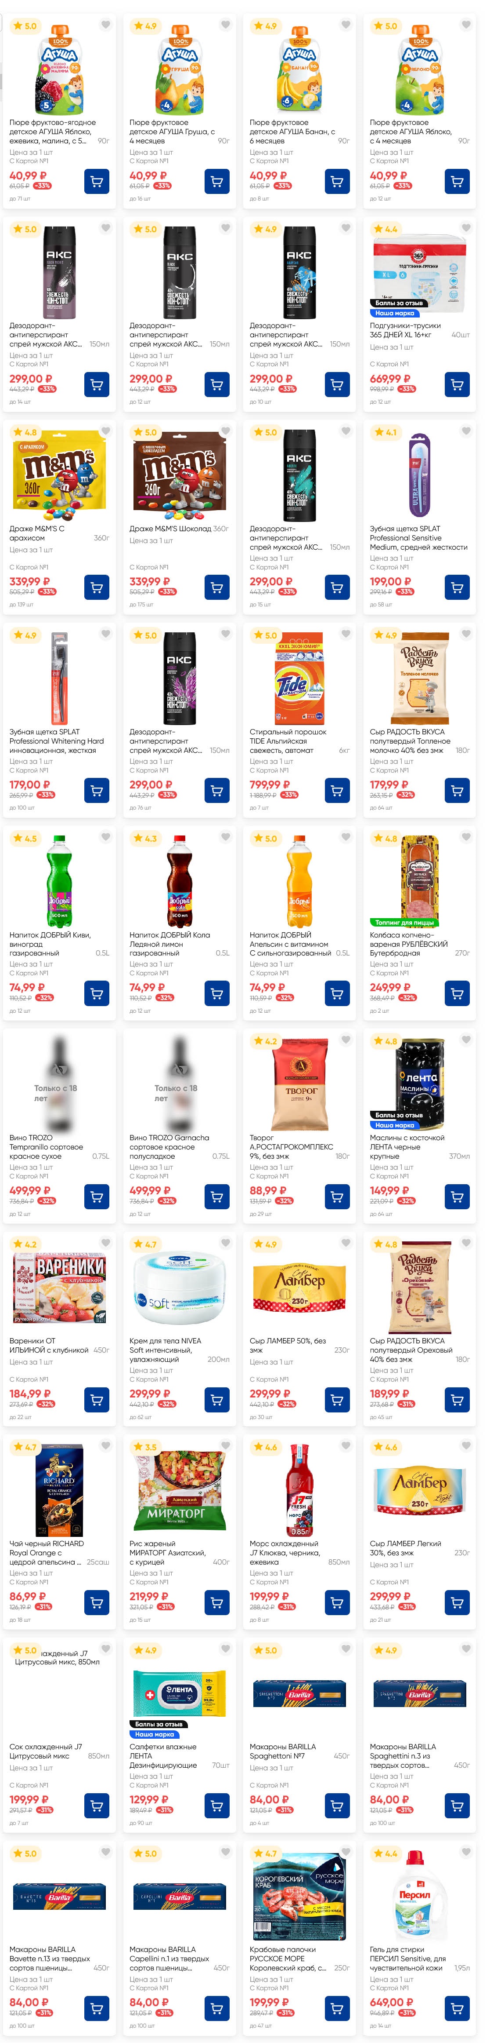Add Чай RICHARD Royal Orange to cart
This screenshot has height=2043, width=490.
point(97,1603)
